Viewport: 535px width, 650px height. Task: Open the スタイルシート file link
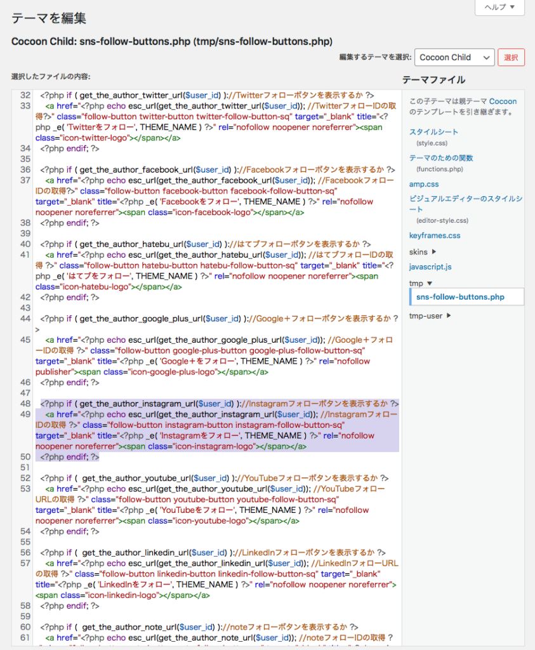pos(433,132)
